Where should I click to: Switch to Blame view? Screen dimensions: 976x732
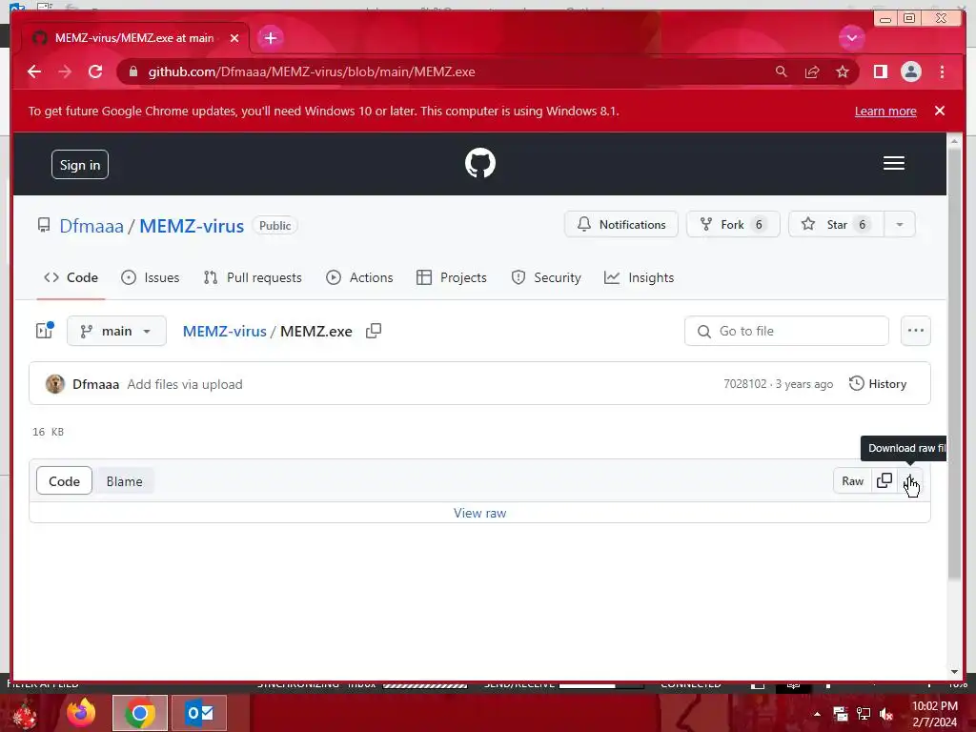point(124,481)
